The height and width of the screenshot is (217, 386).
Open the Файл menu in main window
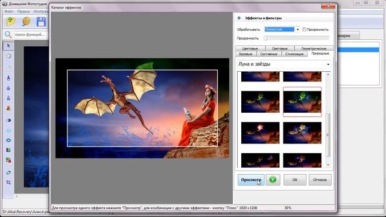[9, 11]
